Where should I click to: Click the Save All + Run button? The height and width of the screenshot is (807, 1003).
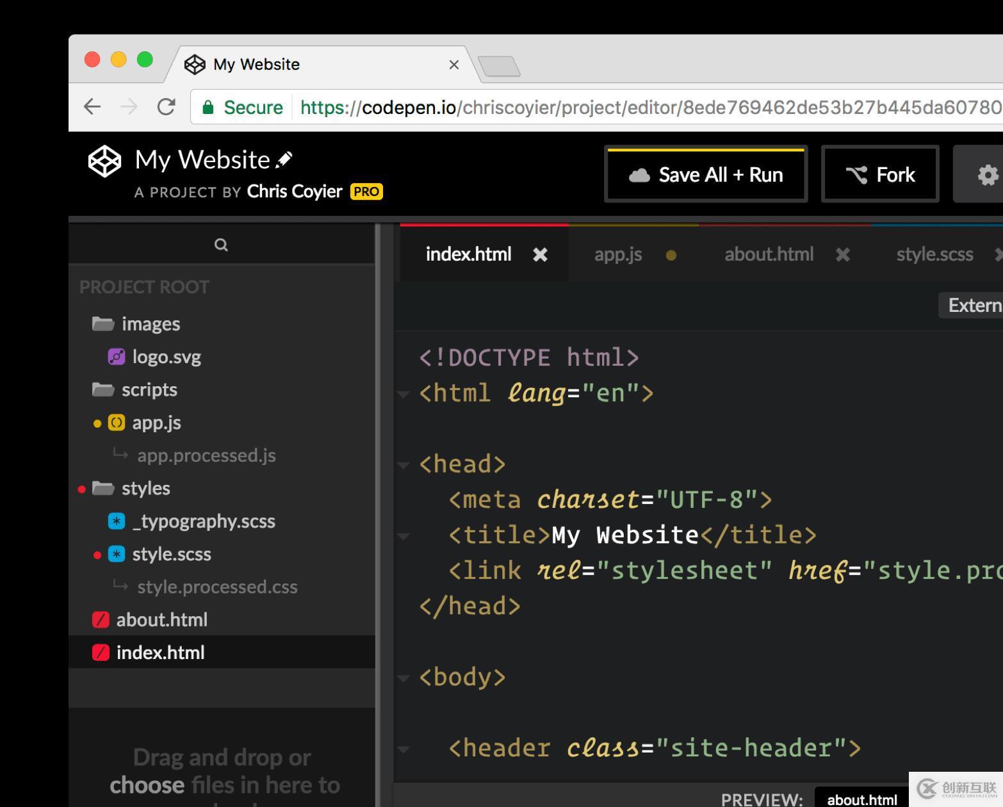(705, 175)
